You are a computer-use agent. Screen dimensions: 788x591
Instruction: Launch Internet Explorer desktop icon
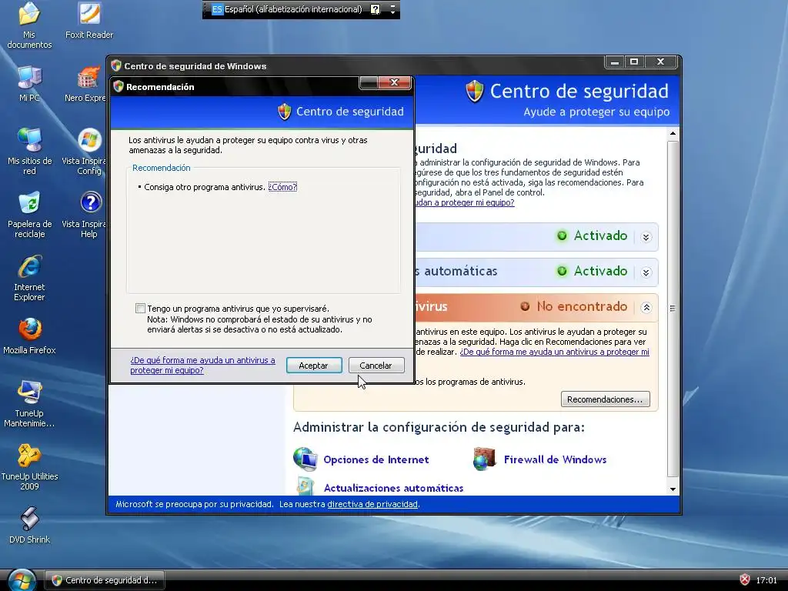[29, 278]
